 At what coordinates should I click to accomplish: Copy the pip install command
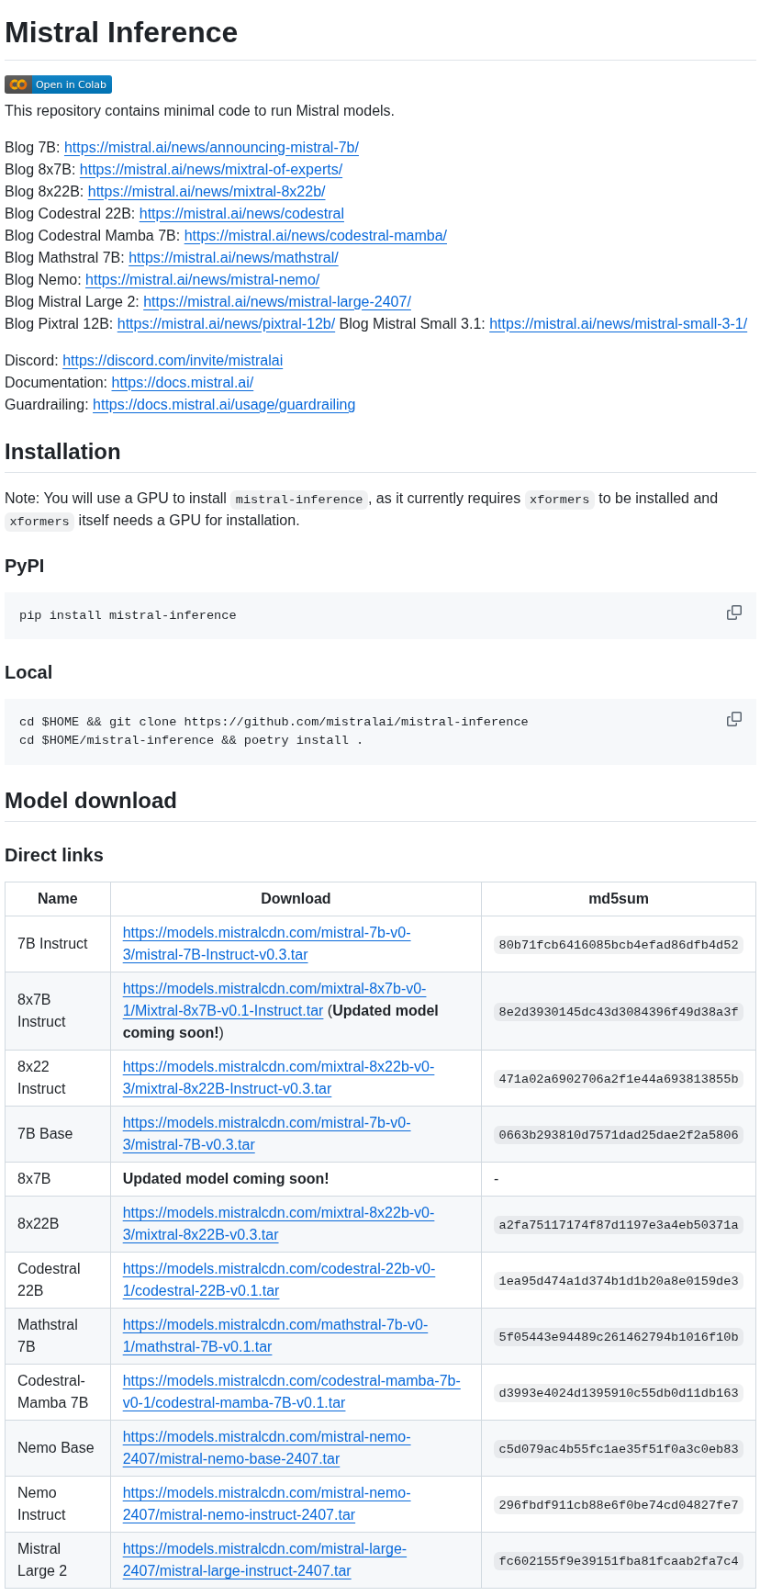click(734, 613)
